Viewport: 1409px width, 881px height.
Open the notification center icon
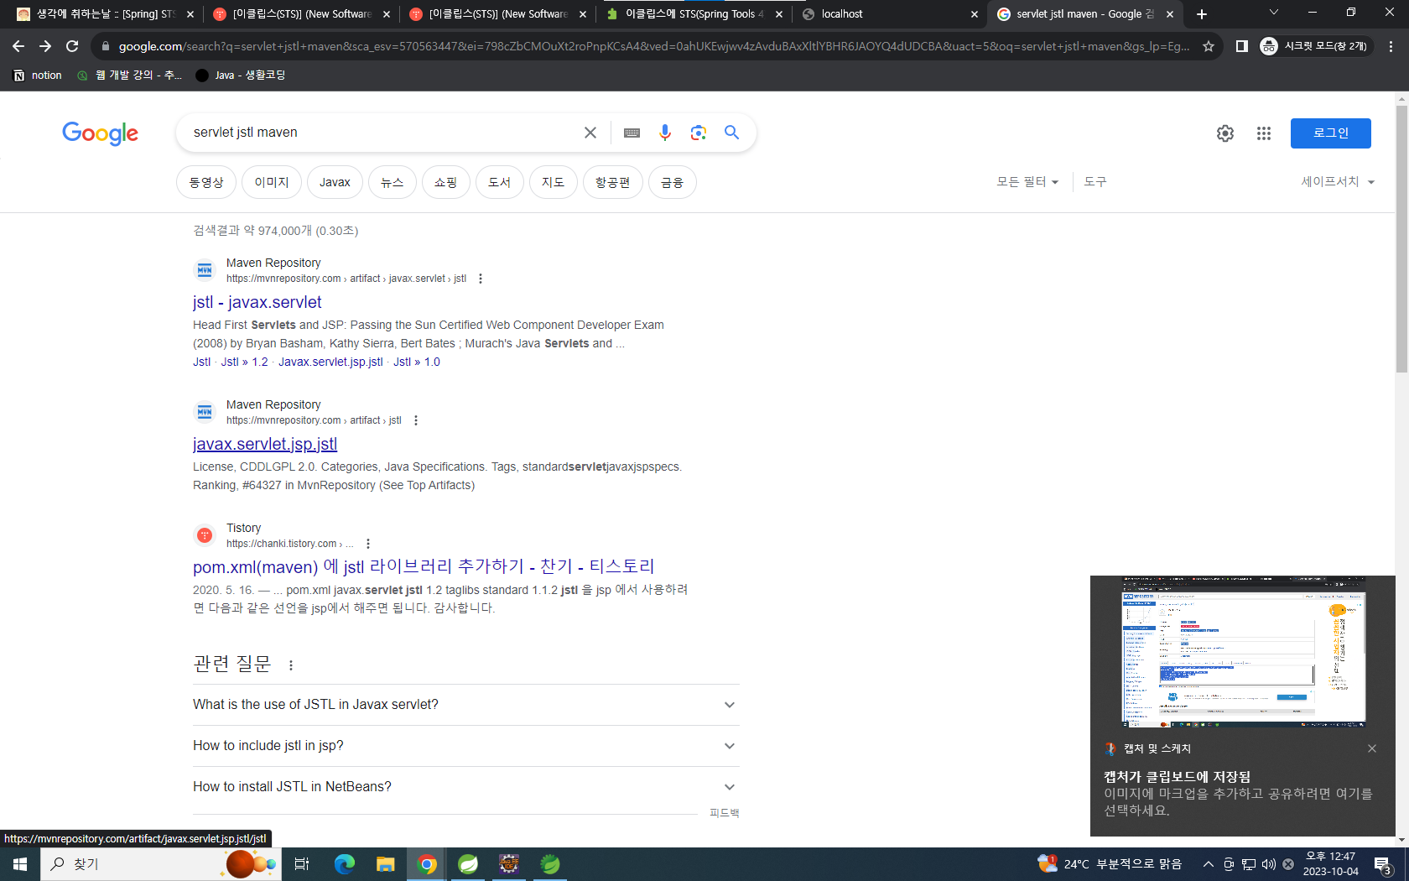pos(1383,864)
